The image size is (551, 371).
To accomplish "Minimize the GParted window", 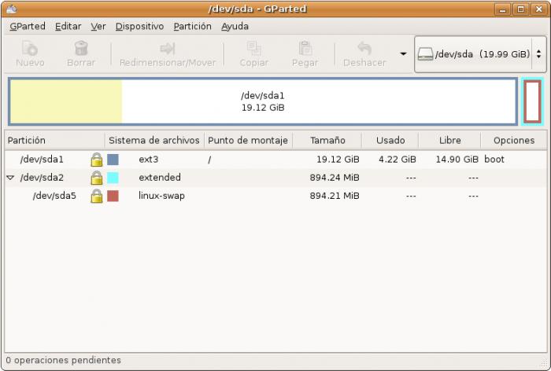I will point(502,9).
